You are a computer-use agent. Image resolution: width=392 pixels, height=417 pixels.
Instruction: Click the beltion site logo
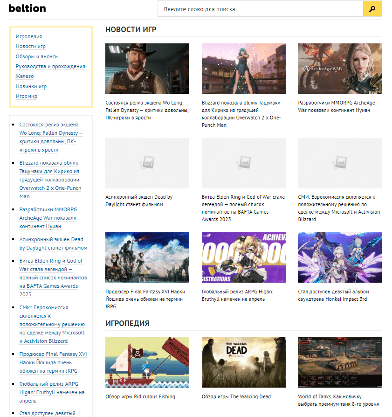(x=27, y=8)
